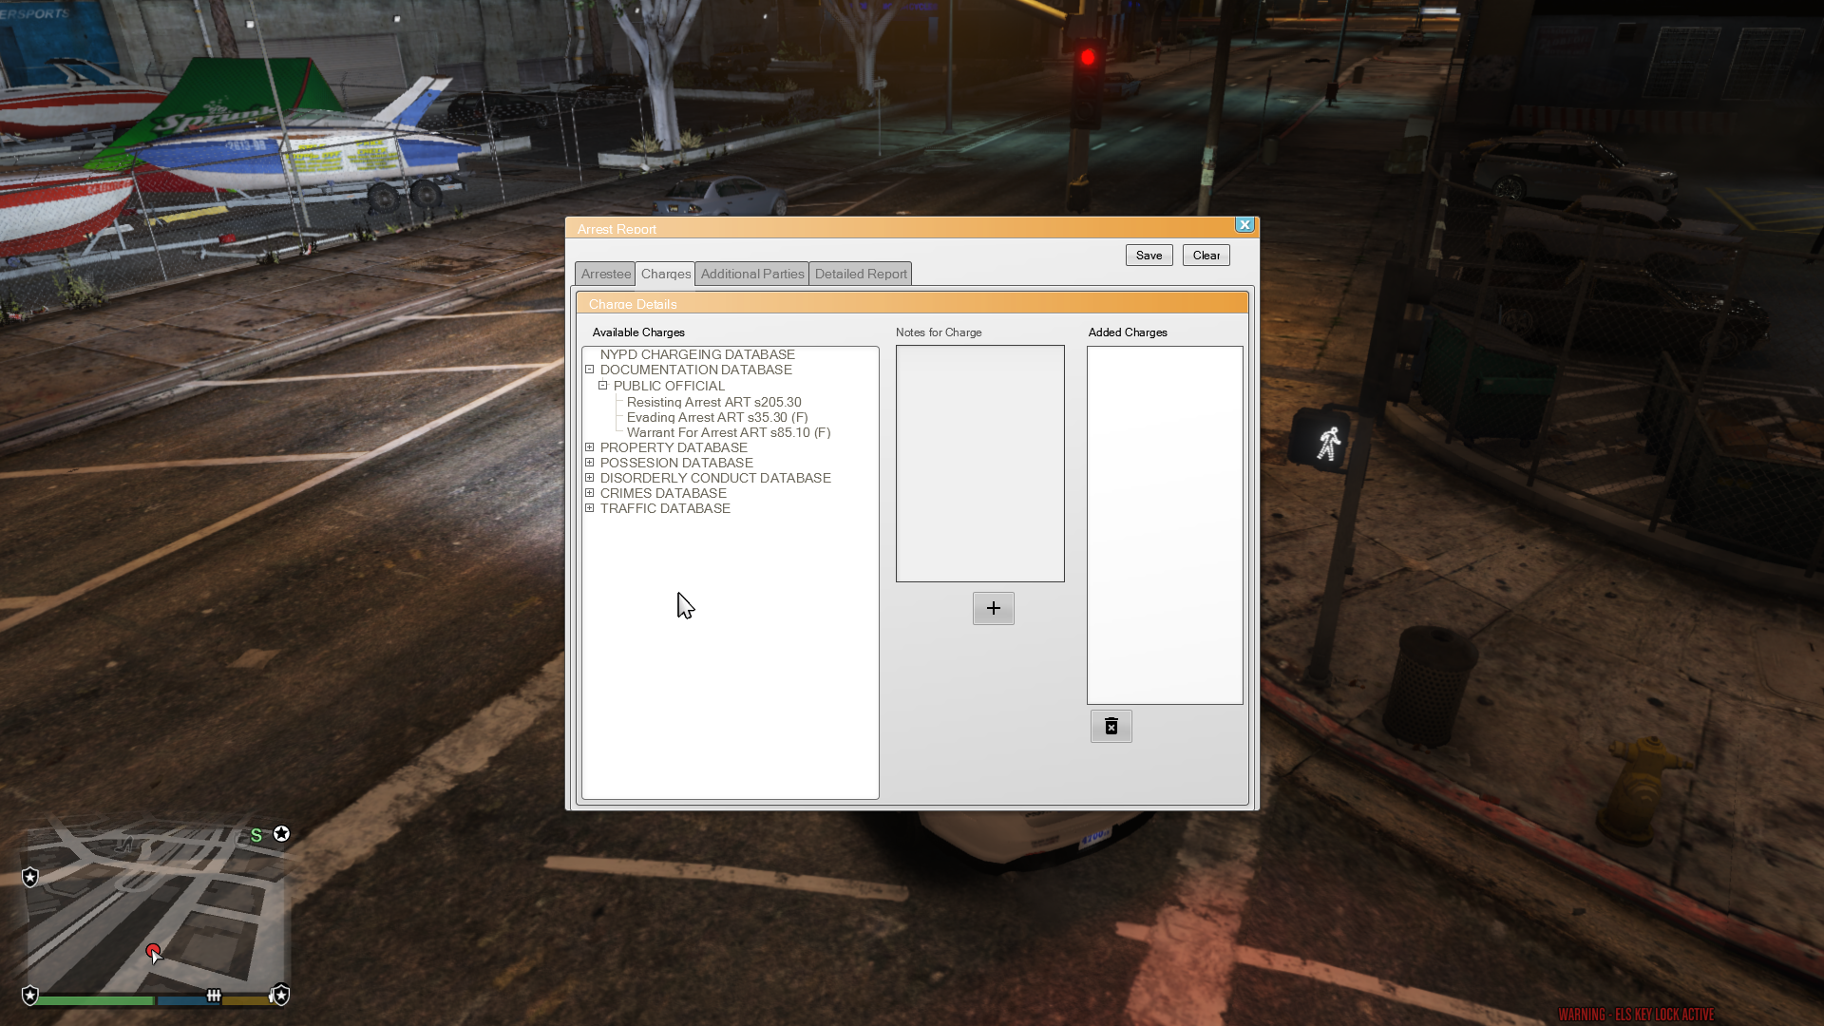
Task: Click the trash delete charge icon
Action: coord(1111,727)
